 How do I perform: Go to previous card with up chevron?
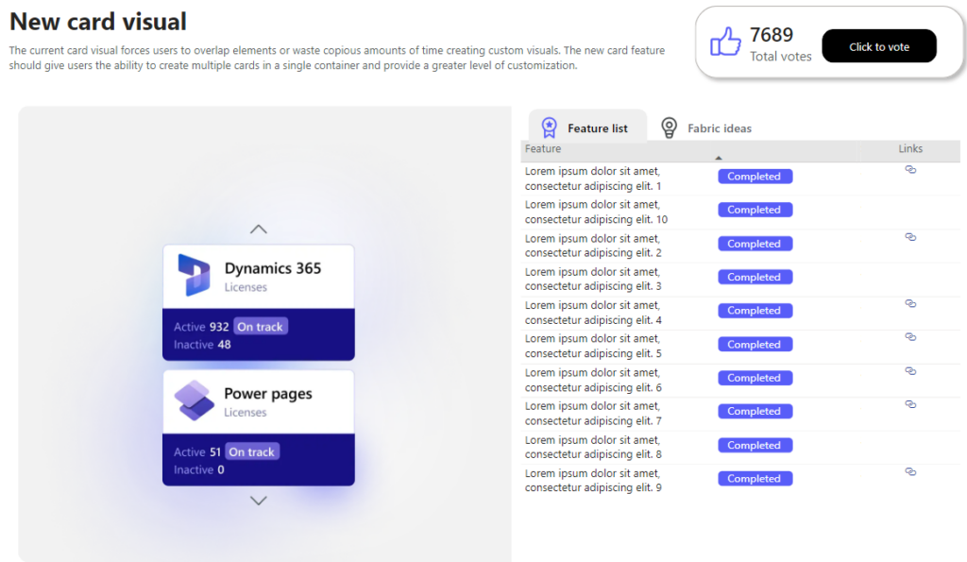[x=259, y=229]
